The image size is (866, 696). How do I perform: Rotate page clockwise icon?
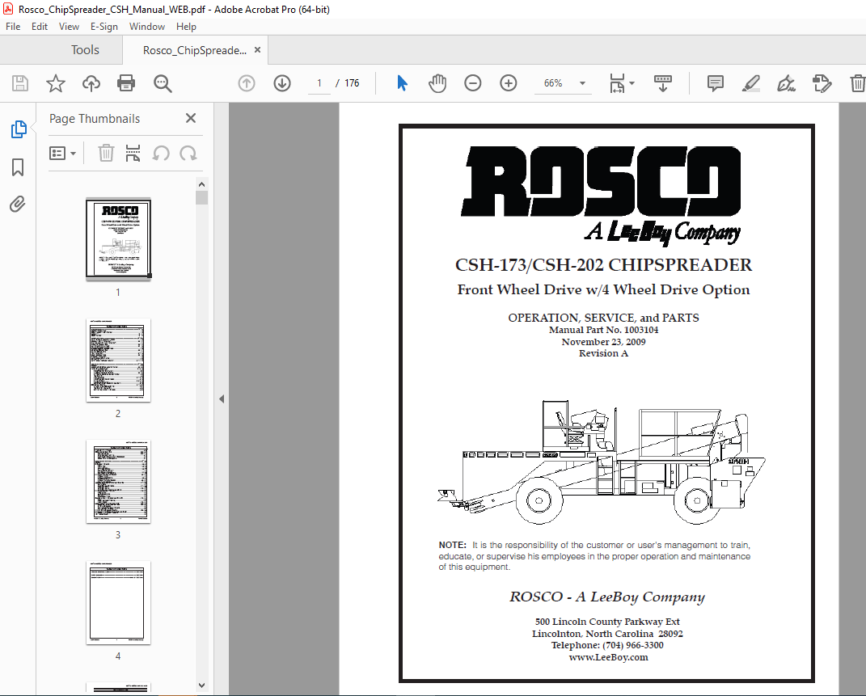188,153
